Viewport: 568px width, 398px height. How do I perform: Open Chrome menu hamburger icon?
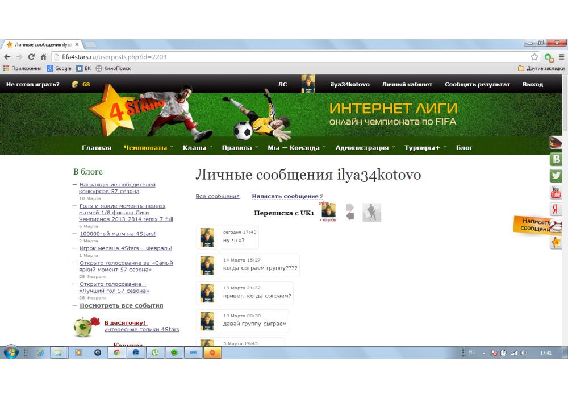562,57
